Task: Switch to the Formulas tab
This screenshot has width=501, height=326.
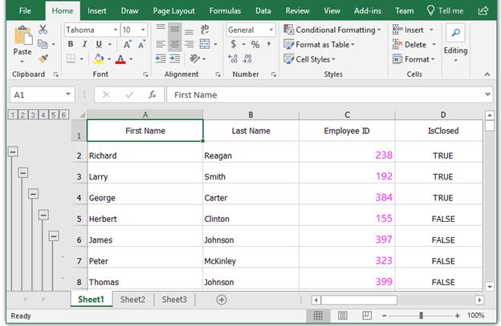Action: pyautogui.click(x=225, y=11)
